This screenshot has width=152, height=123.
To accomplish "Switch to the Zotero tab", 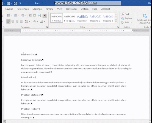I will pos(85,9).
